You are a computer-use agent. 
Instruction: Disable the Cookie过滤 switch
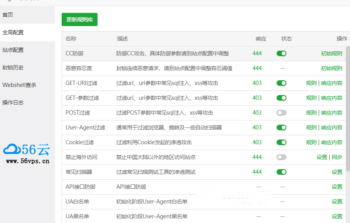coord(281,142)
